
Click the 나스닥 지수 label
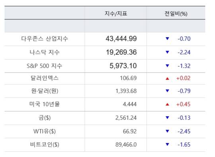point(45,52)
